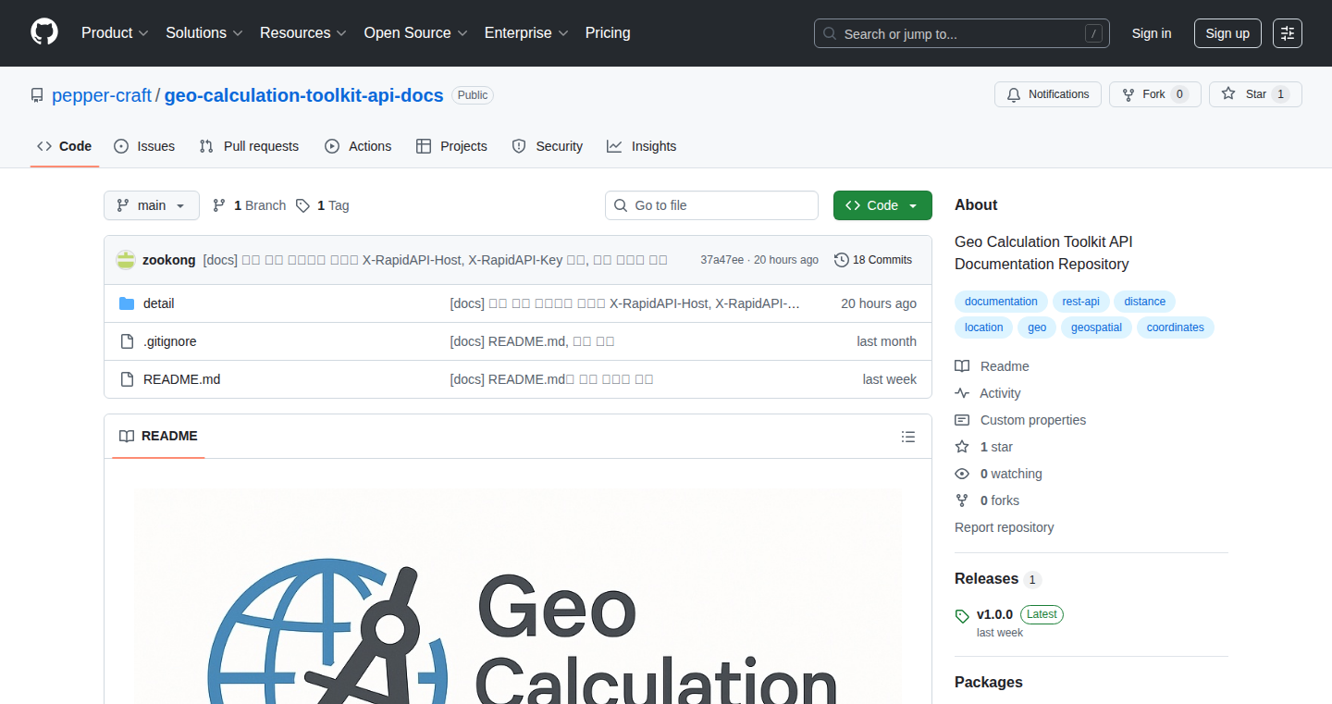Viewport: 1332px width, 704px height.
Task: Select the README tab in file viewer
Action: click(x=158, y=436)
